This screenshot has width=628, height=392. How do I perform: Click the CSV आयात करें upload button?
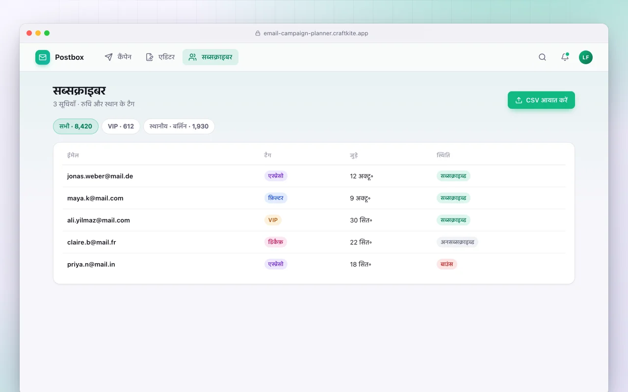tap(541, 100)
